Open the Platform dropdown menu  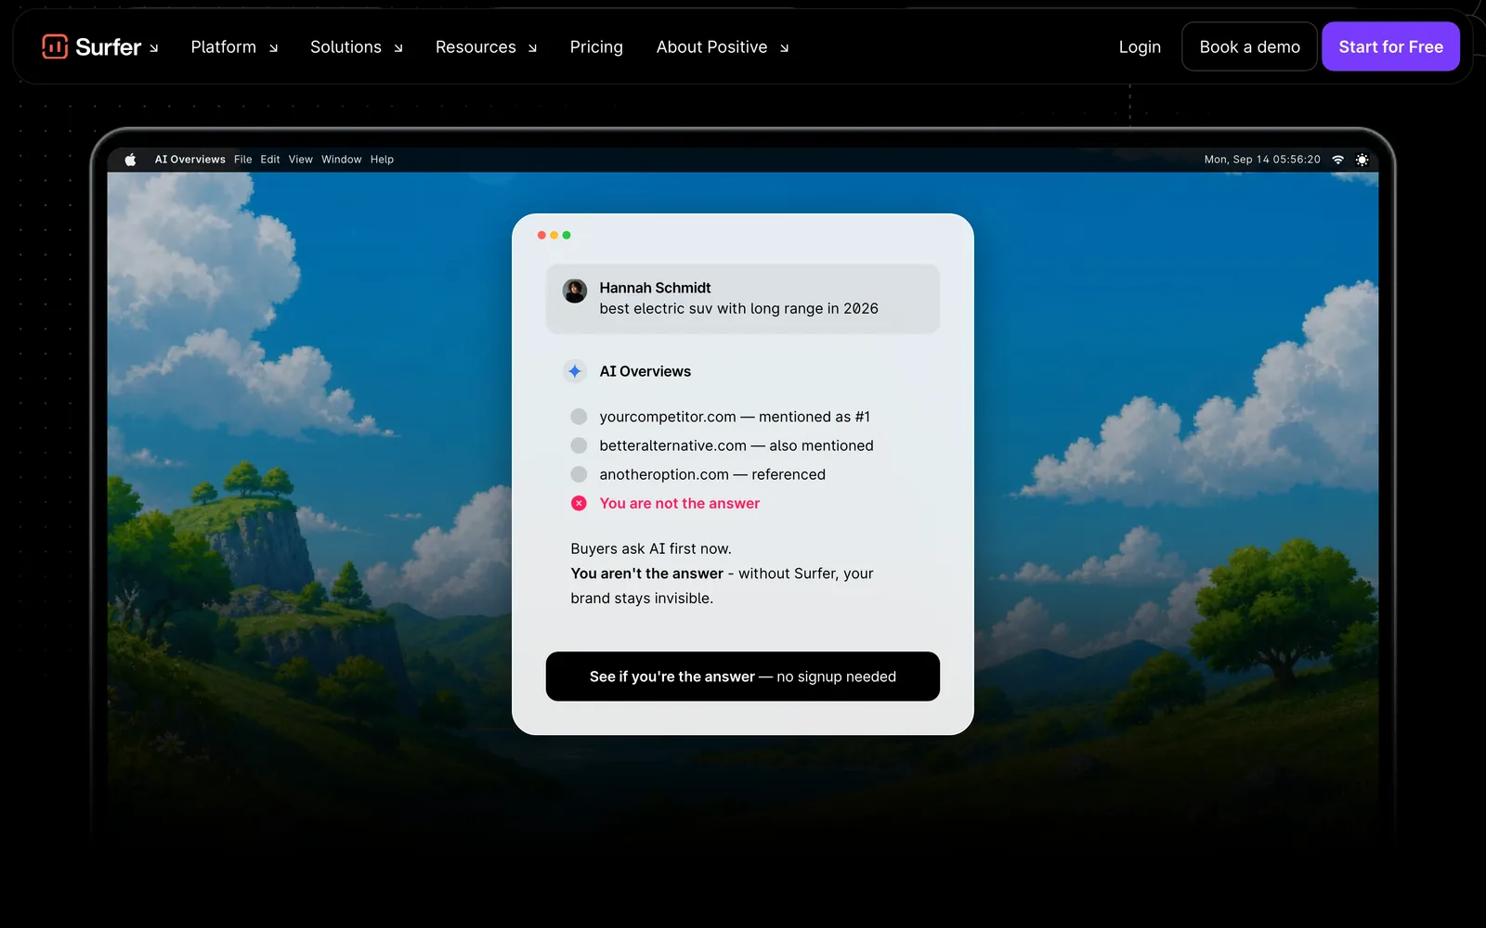(x=234, y=46)
